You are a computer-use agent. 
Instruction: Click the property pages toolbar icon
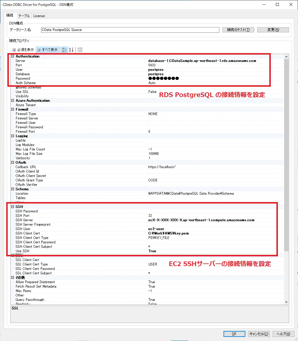tap(80, 50)
